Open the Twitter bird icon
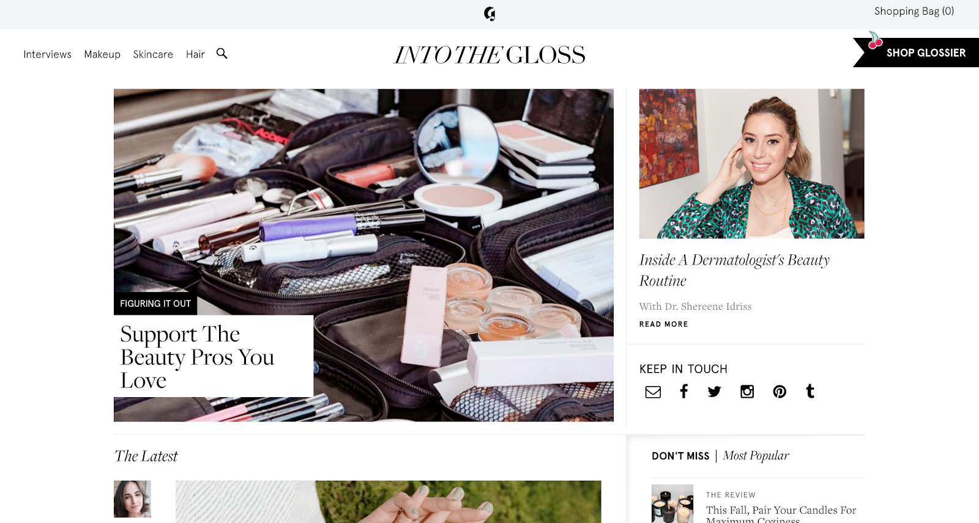This screenshot has height=523, width=979. [714, 392]
